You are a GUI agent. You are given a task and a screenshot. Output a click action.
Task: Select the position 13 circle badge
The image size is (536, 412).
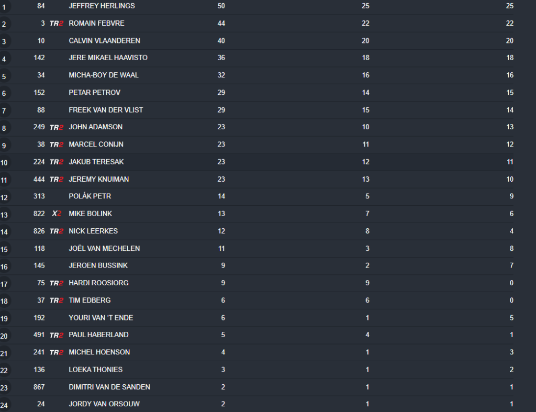point(4,215)
